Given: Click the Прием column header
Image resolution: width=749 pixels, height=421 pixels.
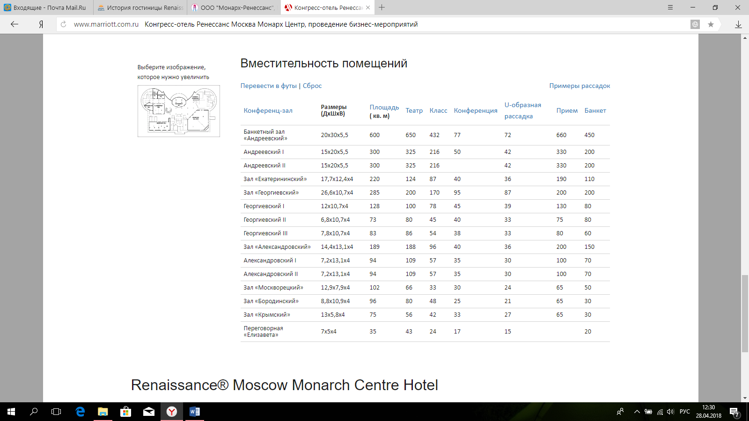Looking at the screenshot, I should tap(567, 110).
